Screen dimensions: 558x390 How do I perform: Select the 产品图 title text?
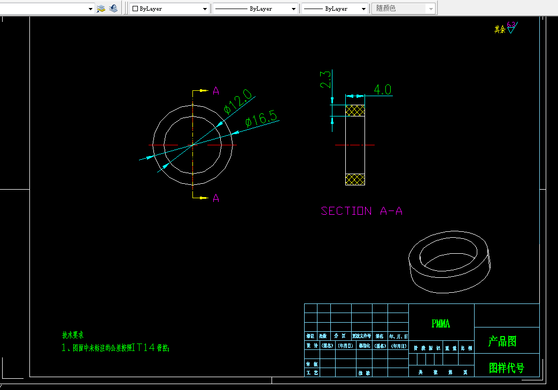[x=502, y=341]
